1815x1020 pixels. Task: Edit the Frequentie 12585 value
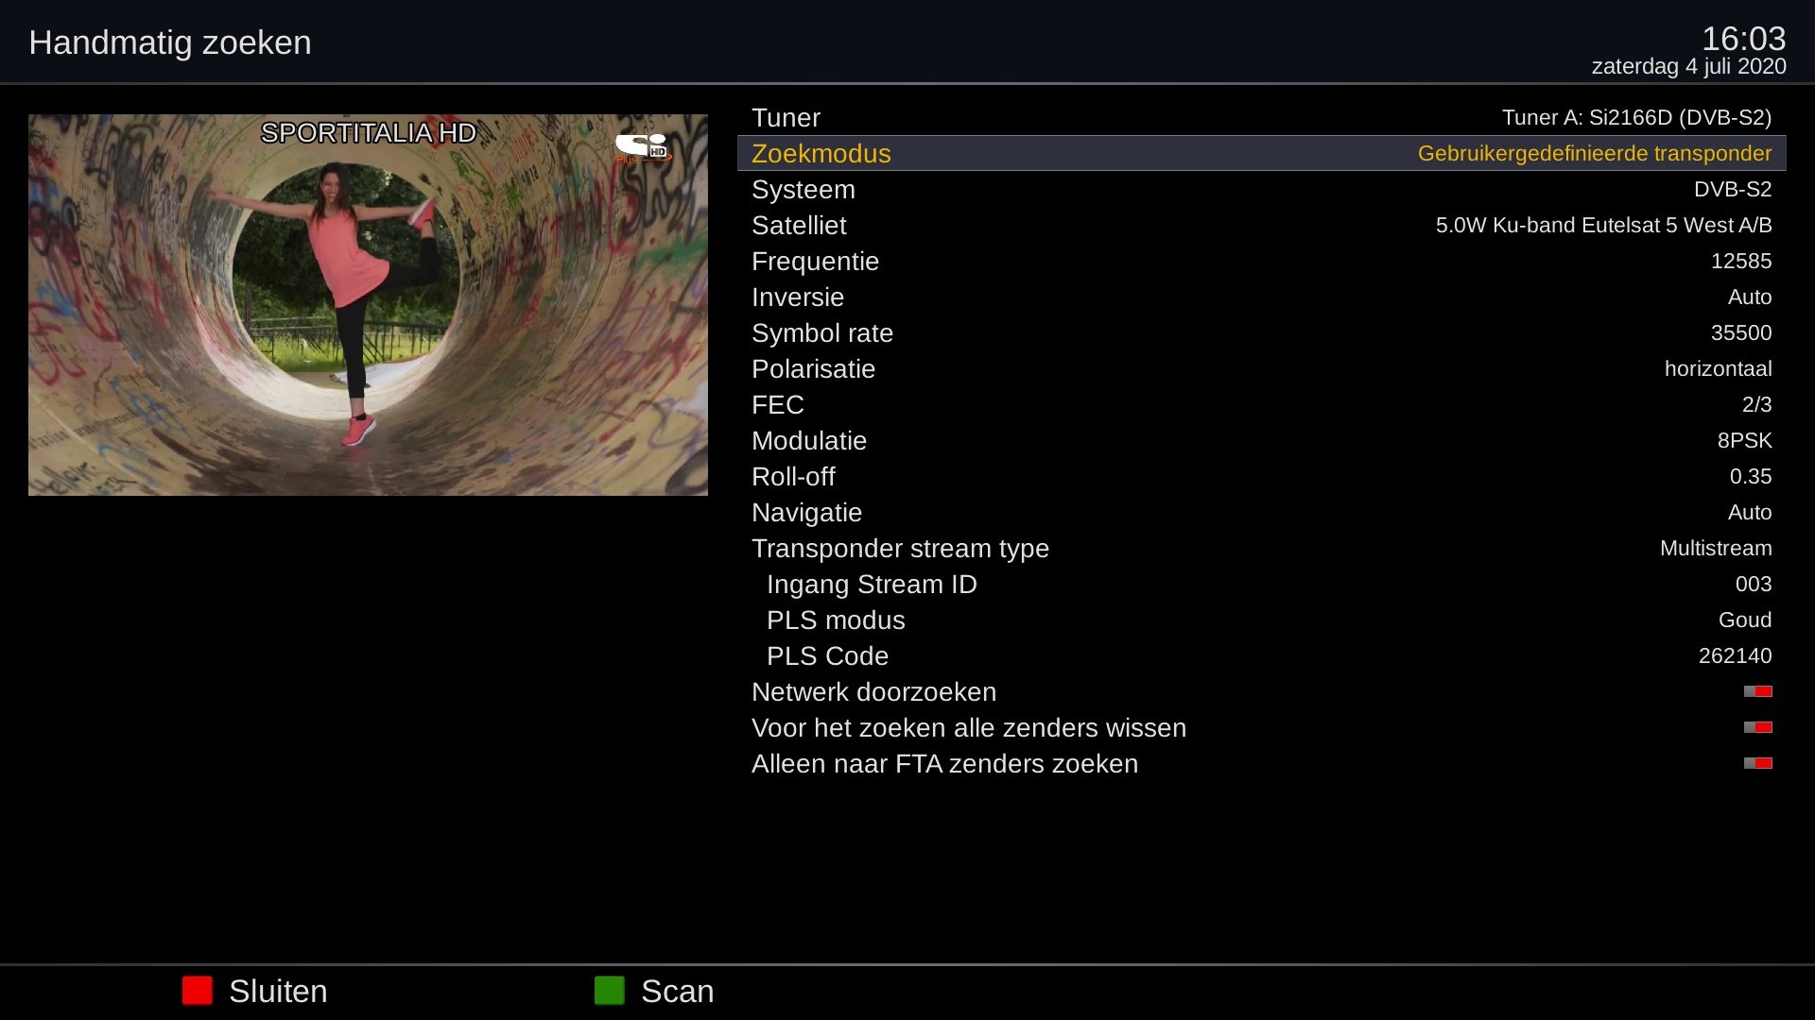click(x=1740, y=261)
